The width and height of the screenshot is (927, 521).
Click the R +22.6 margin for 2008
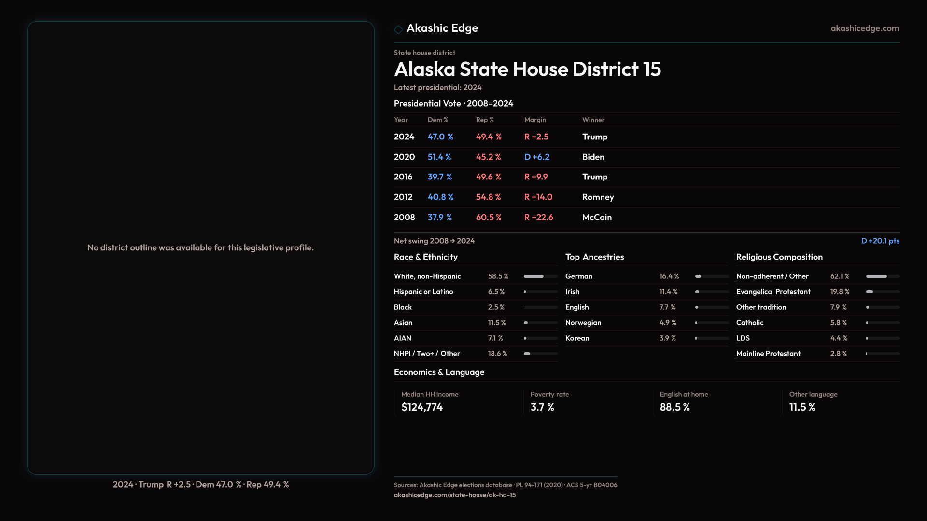(538, 218)
